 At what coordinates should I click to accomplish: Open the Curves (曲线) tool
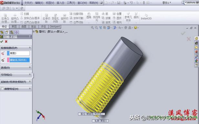point(136,16)
